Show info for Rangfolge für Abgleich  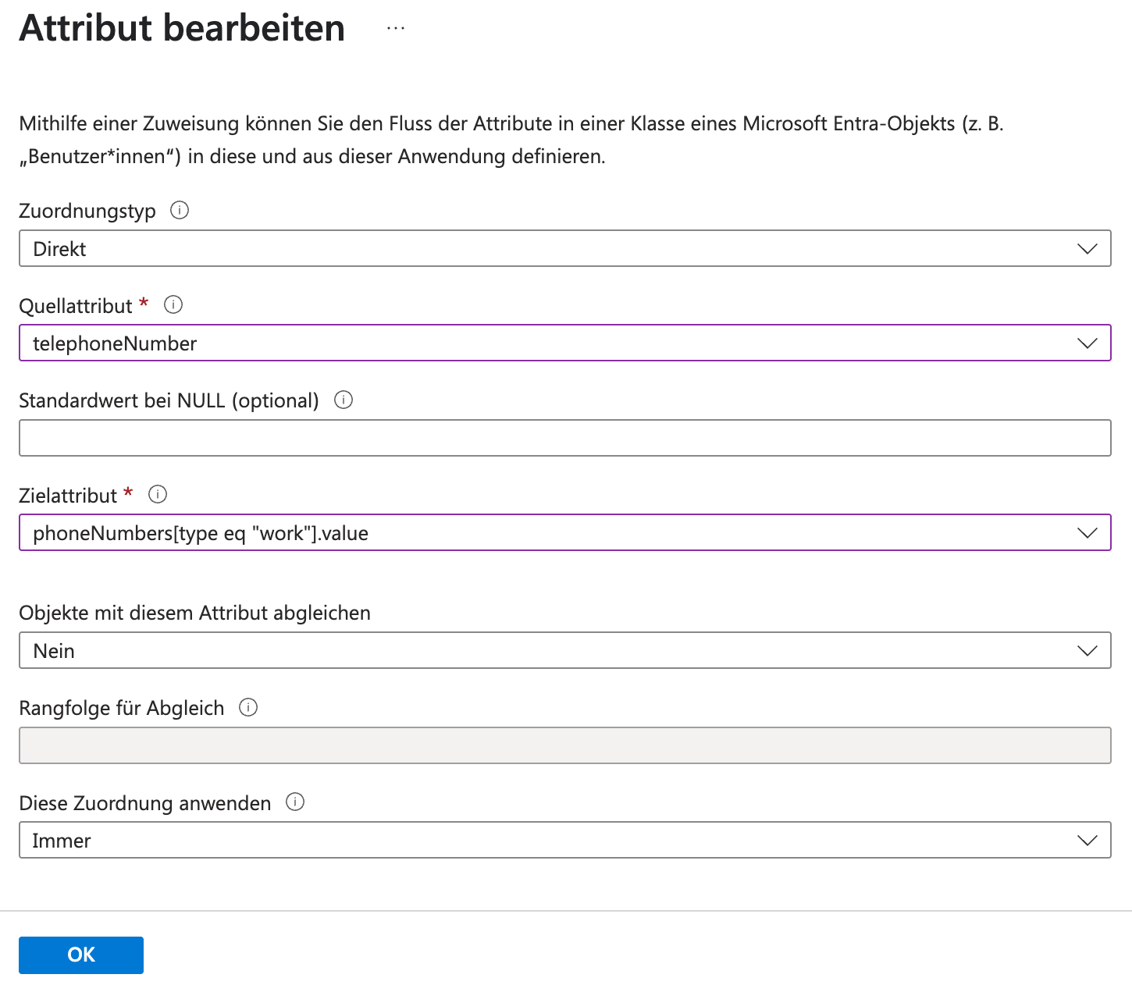(x=248, y=708)
